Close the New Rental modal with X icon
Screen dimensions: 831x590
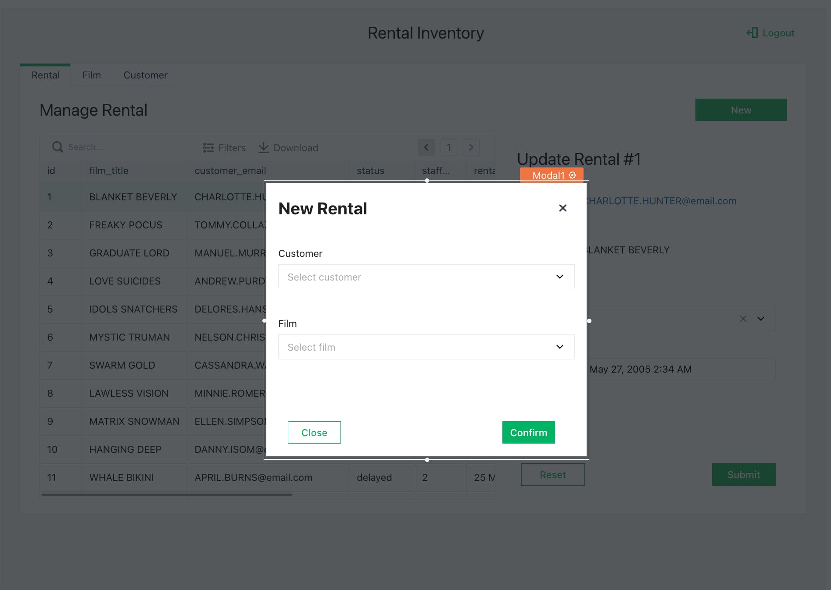point(562,208)
